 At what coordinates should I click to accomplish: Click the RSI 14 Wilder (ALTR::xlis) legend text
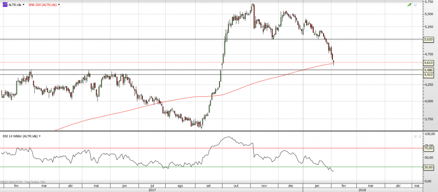click(19, 136)
